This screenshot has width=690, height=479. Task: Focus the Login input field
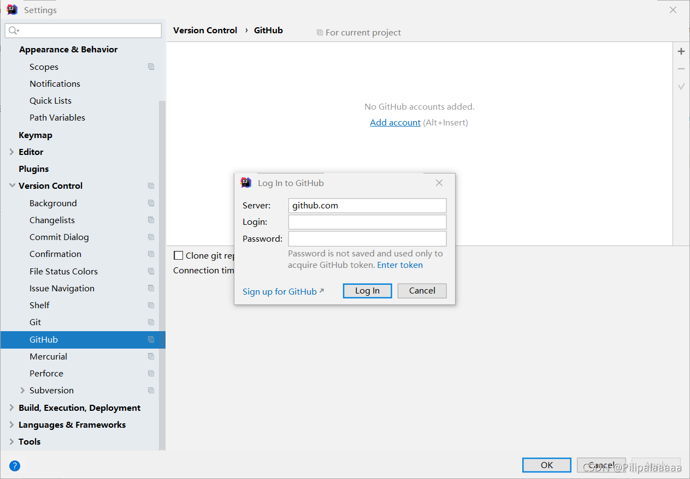(368, 222)
